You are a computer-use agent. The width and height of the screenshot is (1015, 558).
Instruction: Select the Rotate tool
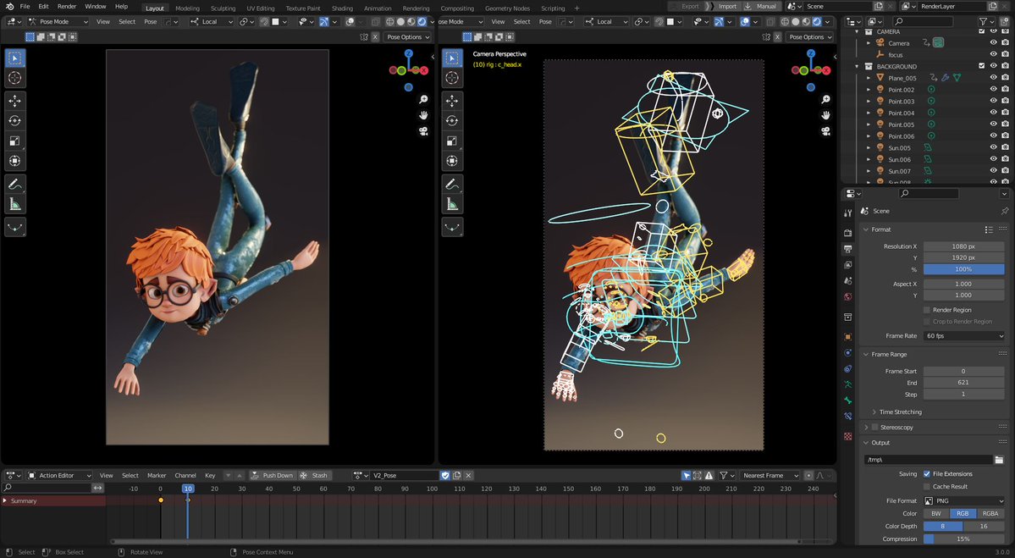click(x=14, y=120)
